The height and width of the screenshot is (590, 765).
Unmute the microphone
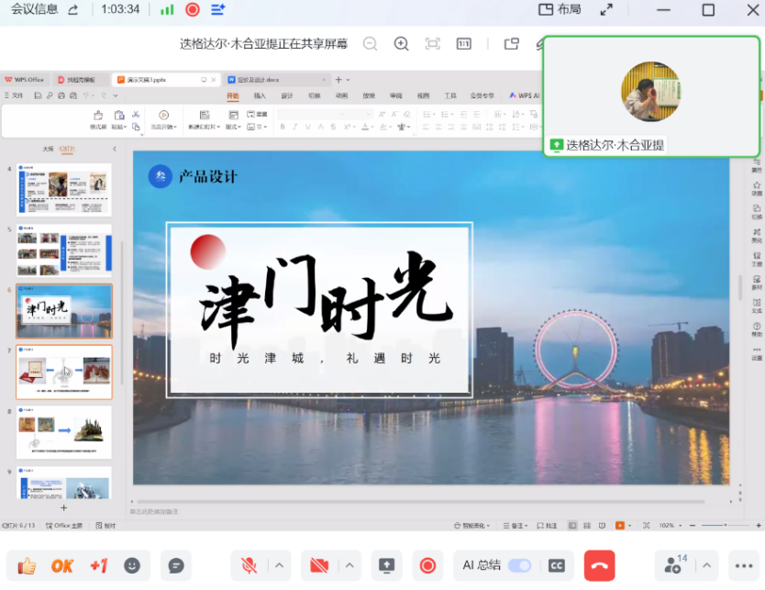[x=249, y=565]
